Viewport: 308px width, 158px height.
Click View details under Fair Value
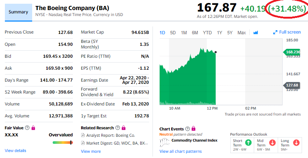pos(15,151)
